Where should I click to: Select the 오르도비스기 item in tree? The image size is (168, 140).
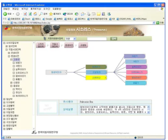click(x=22, y=73)
